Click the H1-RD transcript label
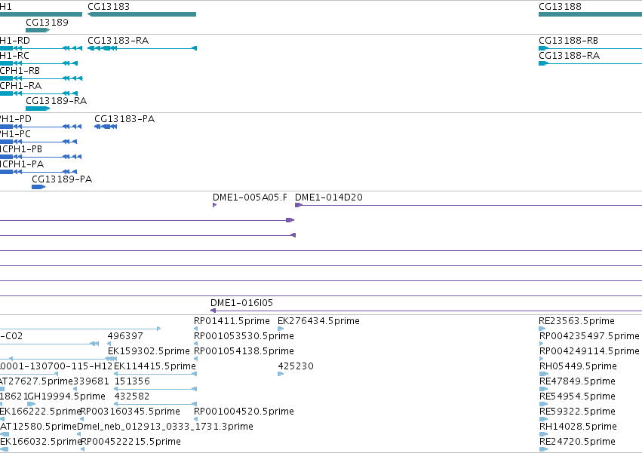The image size is (642, 453). [15, 41]
